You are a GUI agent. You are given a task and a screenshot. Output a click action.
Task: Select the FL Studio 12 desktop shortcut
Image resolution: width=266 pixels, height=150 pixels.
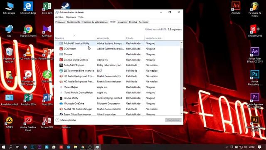[x=255, y=10]
